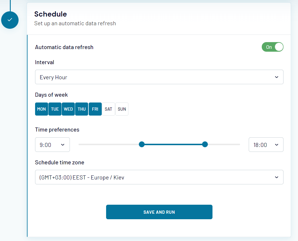298x241 pixels.
Task: Open the 18:00 end time dropdown
Action: click(266, 145)
